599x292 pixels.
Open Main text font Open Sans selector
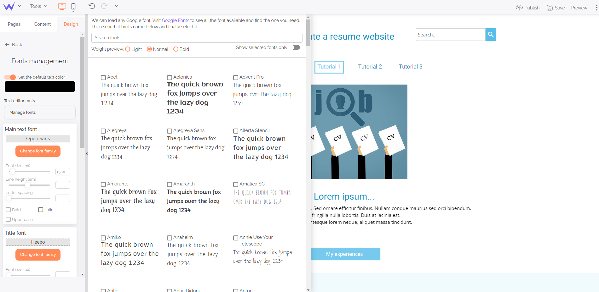(x=38, y=139)
